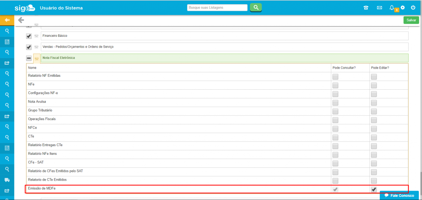
Task: Enable Pode Editar for Relatório NFe Itens
Action: 374,155
